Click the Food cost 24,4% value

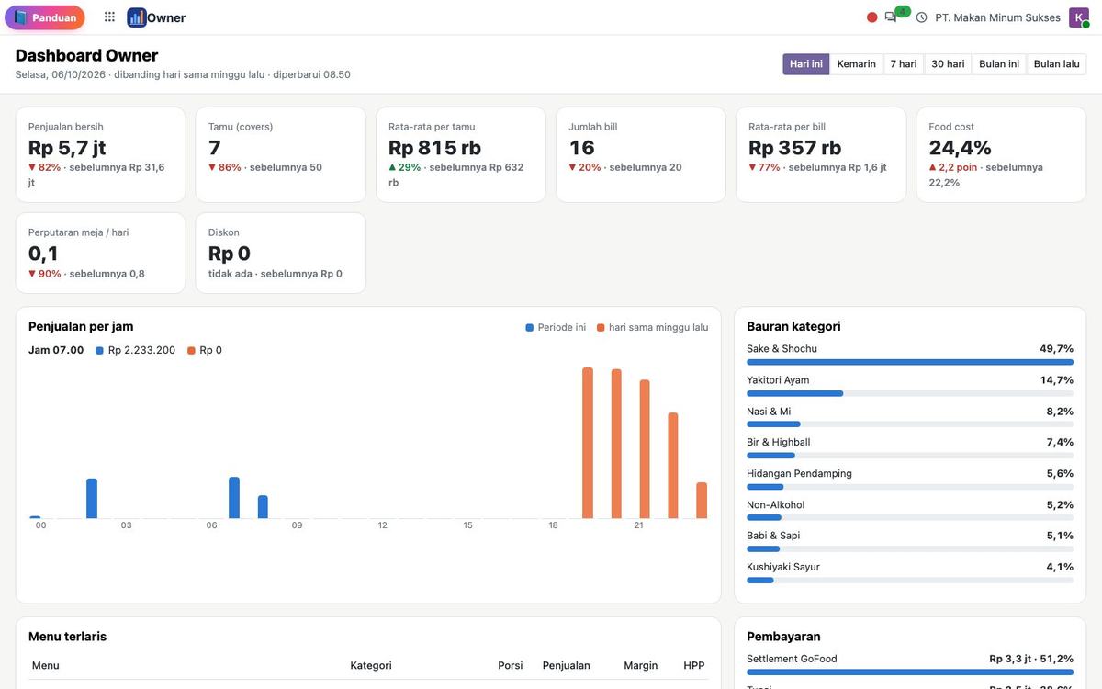(961, 148)
